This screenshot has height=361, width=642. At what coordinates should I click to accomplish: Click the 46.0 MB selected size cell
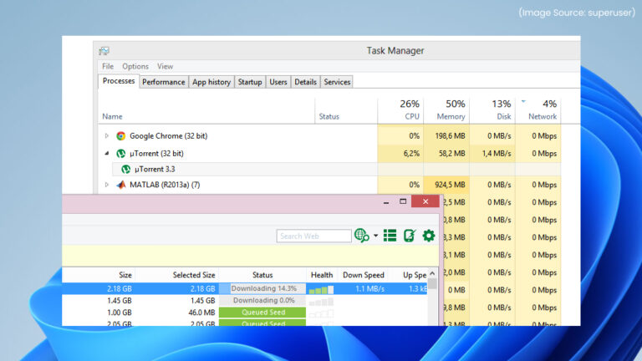(201, 313)
